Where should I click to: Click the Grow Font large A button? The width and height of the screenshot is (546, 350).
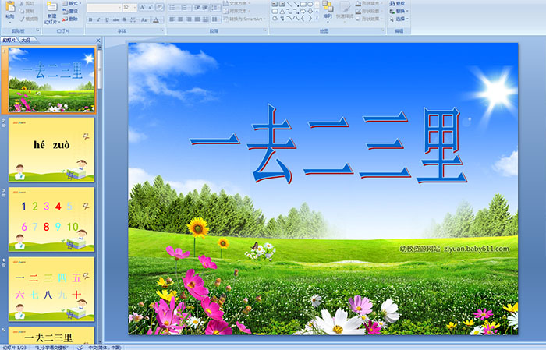point(143,7)
